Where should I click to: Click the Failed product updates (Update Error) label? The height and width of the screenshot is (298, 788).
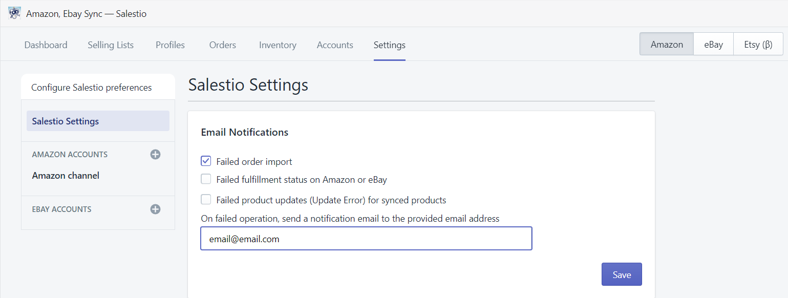pos(331,200)
